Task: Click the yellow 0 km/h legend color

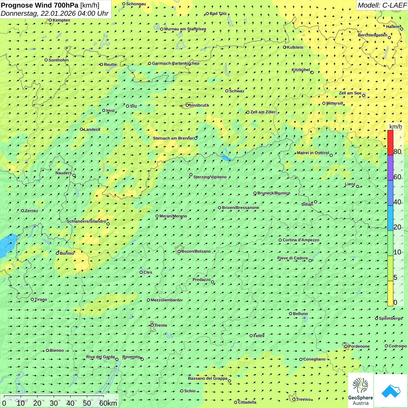Action: coord(390,293)
